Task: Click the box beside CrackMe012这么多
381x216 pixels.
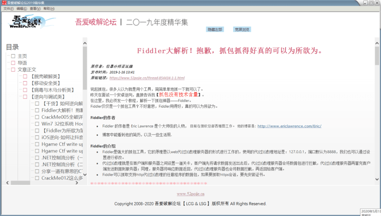Action: (37, 178)
